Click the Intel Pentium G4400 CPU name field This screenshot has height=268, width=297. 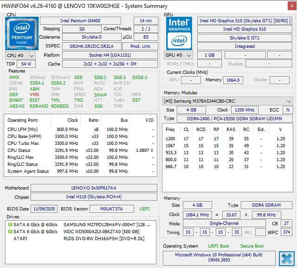(80, 20)
